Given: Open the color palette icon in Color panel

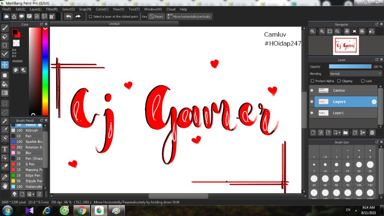Looking at the screenshot, I should (16, 70).
